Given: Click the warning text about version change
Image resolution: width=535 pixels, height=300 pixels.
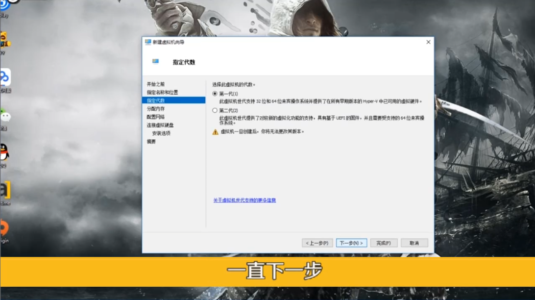Looking at the screenshot, I should (x=262, y=131).
